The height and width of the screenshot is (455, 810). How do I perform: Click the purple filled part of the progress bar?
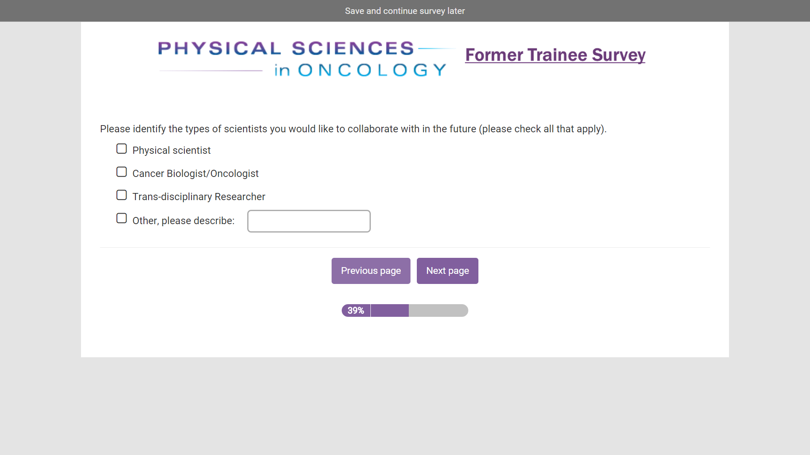[389, 310]
